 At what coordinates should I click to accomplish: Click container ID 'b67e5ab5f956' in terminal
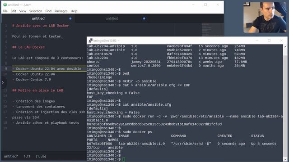(x=99, y=144)
